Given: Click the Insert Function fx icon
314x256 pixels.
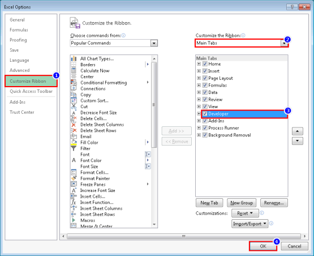Looking at the screenshot, I should 74,202.
